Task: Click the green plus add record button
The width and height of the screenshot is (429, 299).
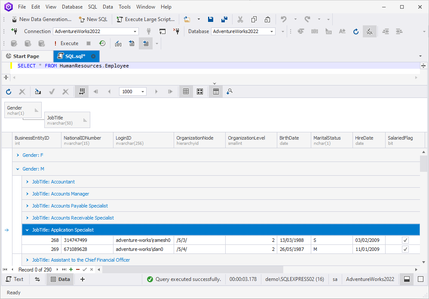Action: click(71, 269)
